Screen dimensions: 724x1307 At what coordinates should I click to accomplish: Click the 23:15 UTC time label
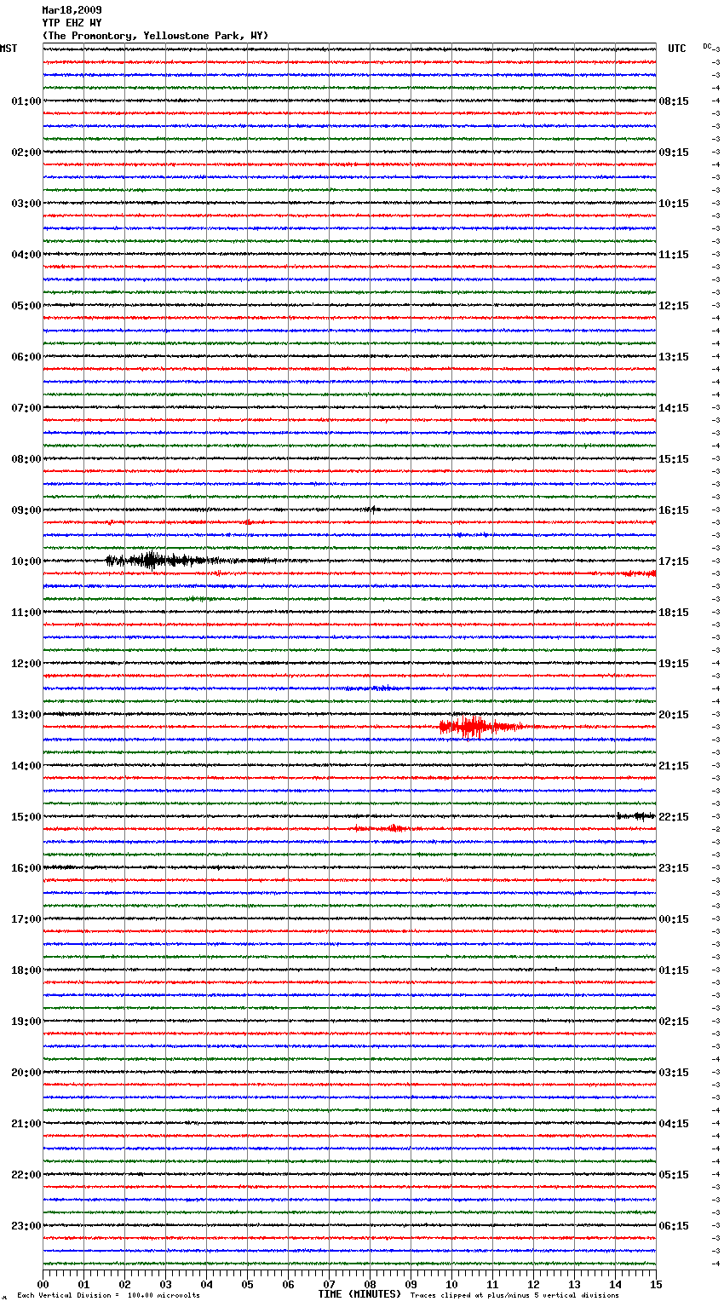pos(674,868)
